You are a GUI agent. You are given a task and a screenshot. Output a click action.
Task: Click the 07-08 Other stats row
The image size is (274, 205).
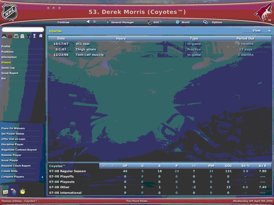160,187
